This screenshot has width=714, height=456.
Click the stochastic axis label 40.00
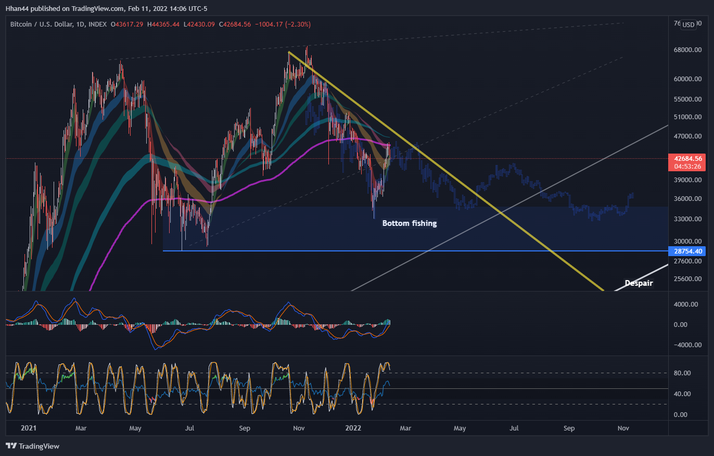682,394
